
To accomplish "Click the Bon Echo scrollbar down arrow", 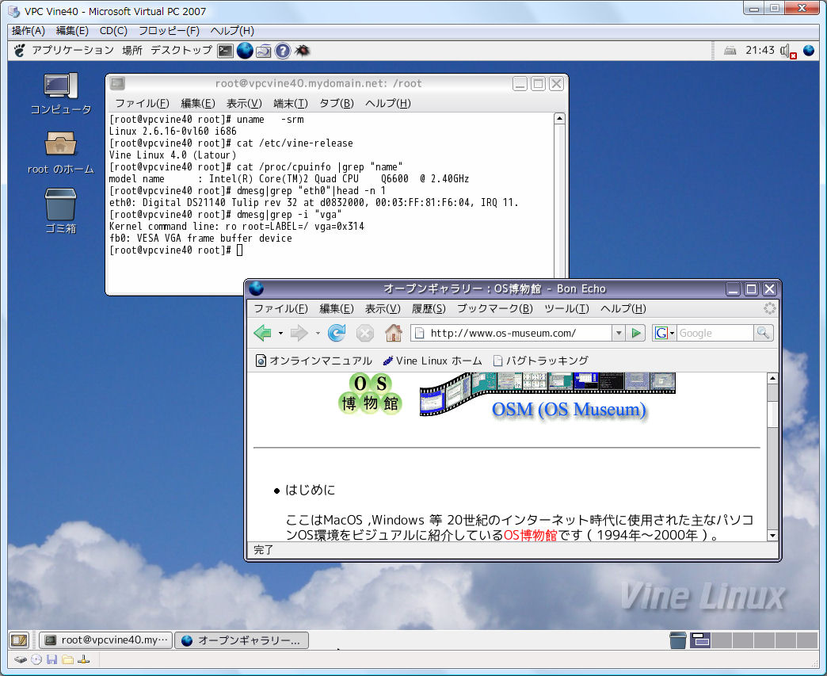I will pyautogui.click(x=772, y=535).
